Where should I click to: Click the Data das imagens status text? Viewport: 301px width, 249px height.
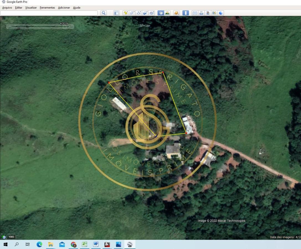[285, 237]
